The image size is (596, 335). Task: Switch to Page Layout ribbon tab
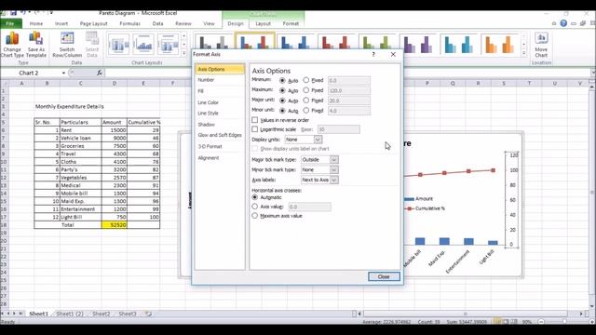click(93, 23)
